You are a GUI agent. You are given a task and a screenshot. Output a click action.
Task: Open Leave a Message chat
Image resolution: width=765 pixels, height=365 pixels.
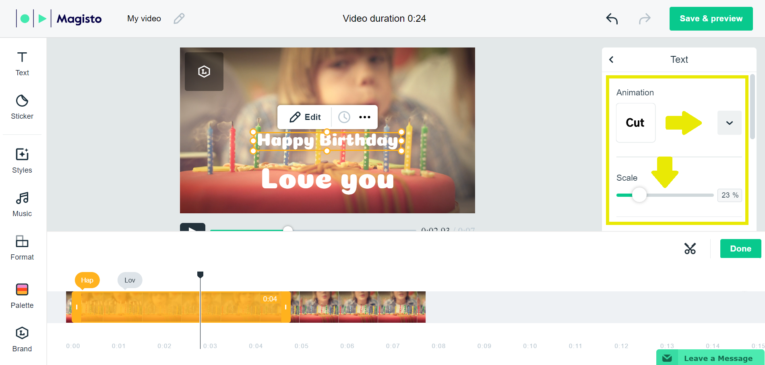coord(710,358)
